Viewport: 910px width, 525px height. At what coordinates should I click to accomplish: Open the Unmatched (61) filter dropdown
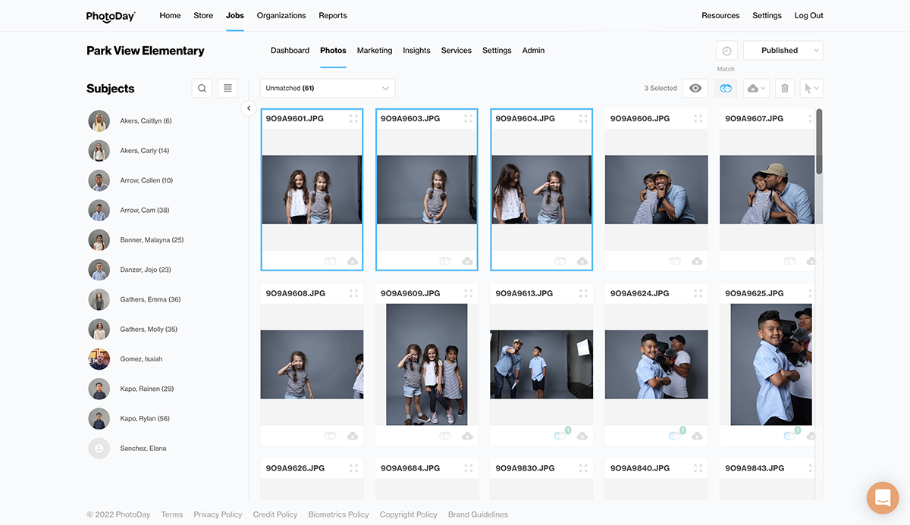click(328, 89)
